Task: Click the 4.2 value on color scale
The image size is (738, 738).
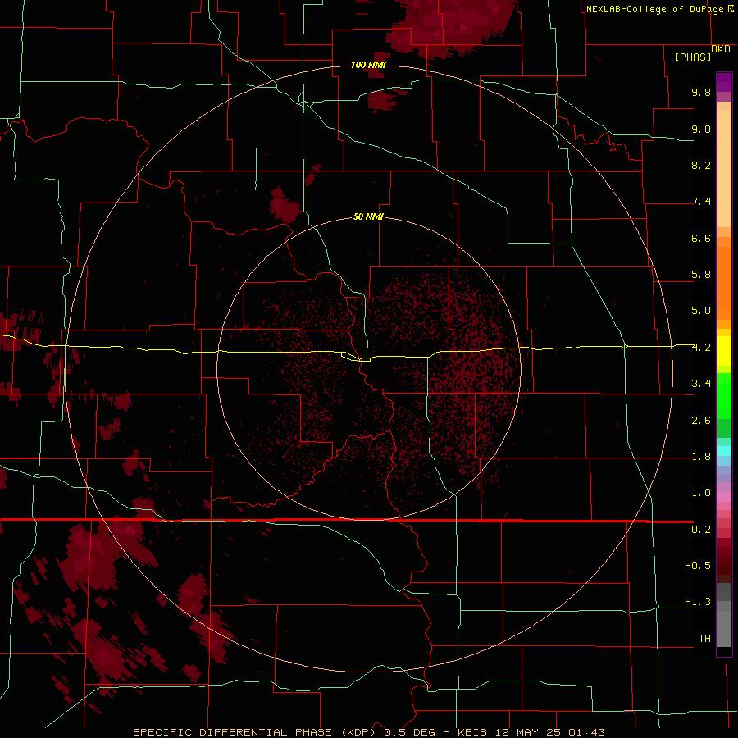Action: point(701,348)
